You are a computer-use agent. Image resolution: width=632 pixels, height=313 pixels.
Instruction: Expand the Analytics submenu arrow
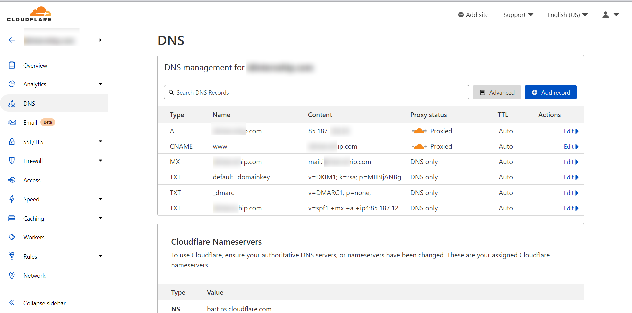tap(100, 84)
